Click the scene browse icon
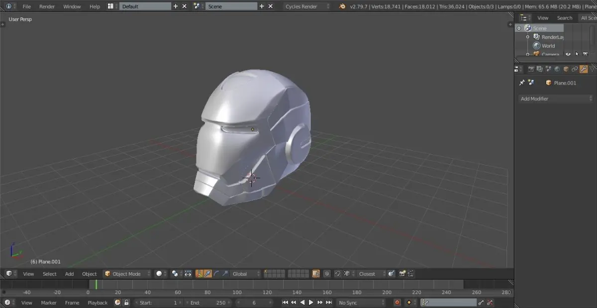 point(197,6)
